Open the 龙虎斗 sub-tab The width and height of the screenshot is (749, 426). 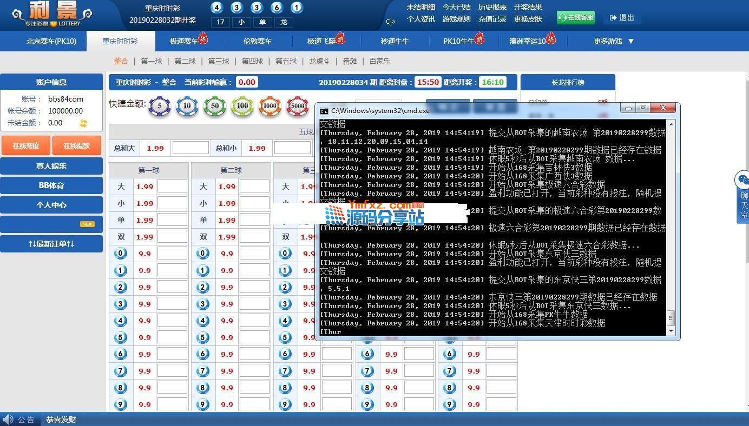click(x=319, y=61)
